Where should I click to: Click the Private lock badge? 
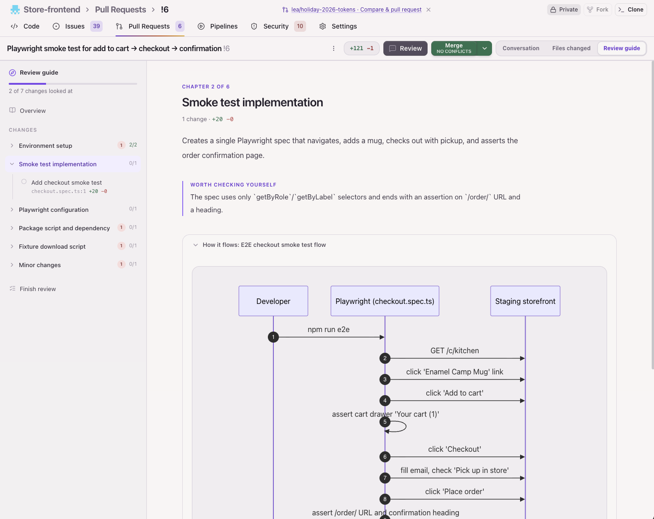pos(564,10)
